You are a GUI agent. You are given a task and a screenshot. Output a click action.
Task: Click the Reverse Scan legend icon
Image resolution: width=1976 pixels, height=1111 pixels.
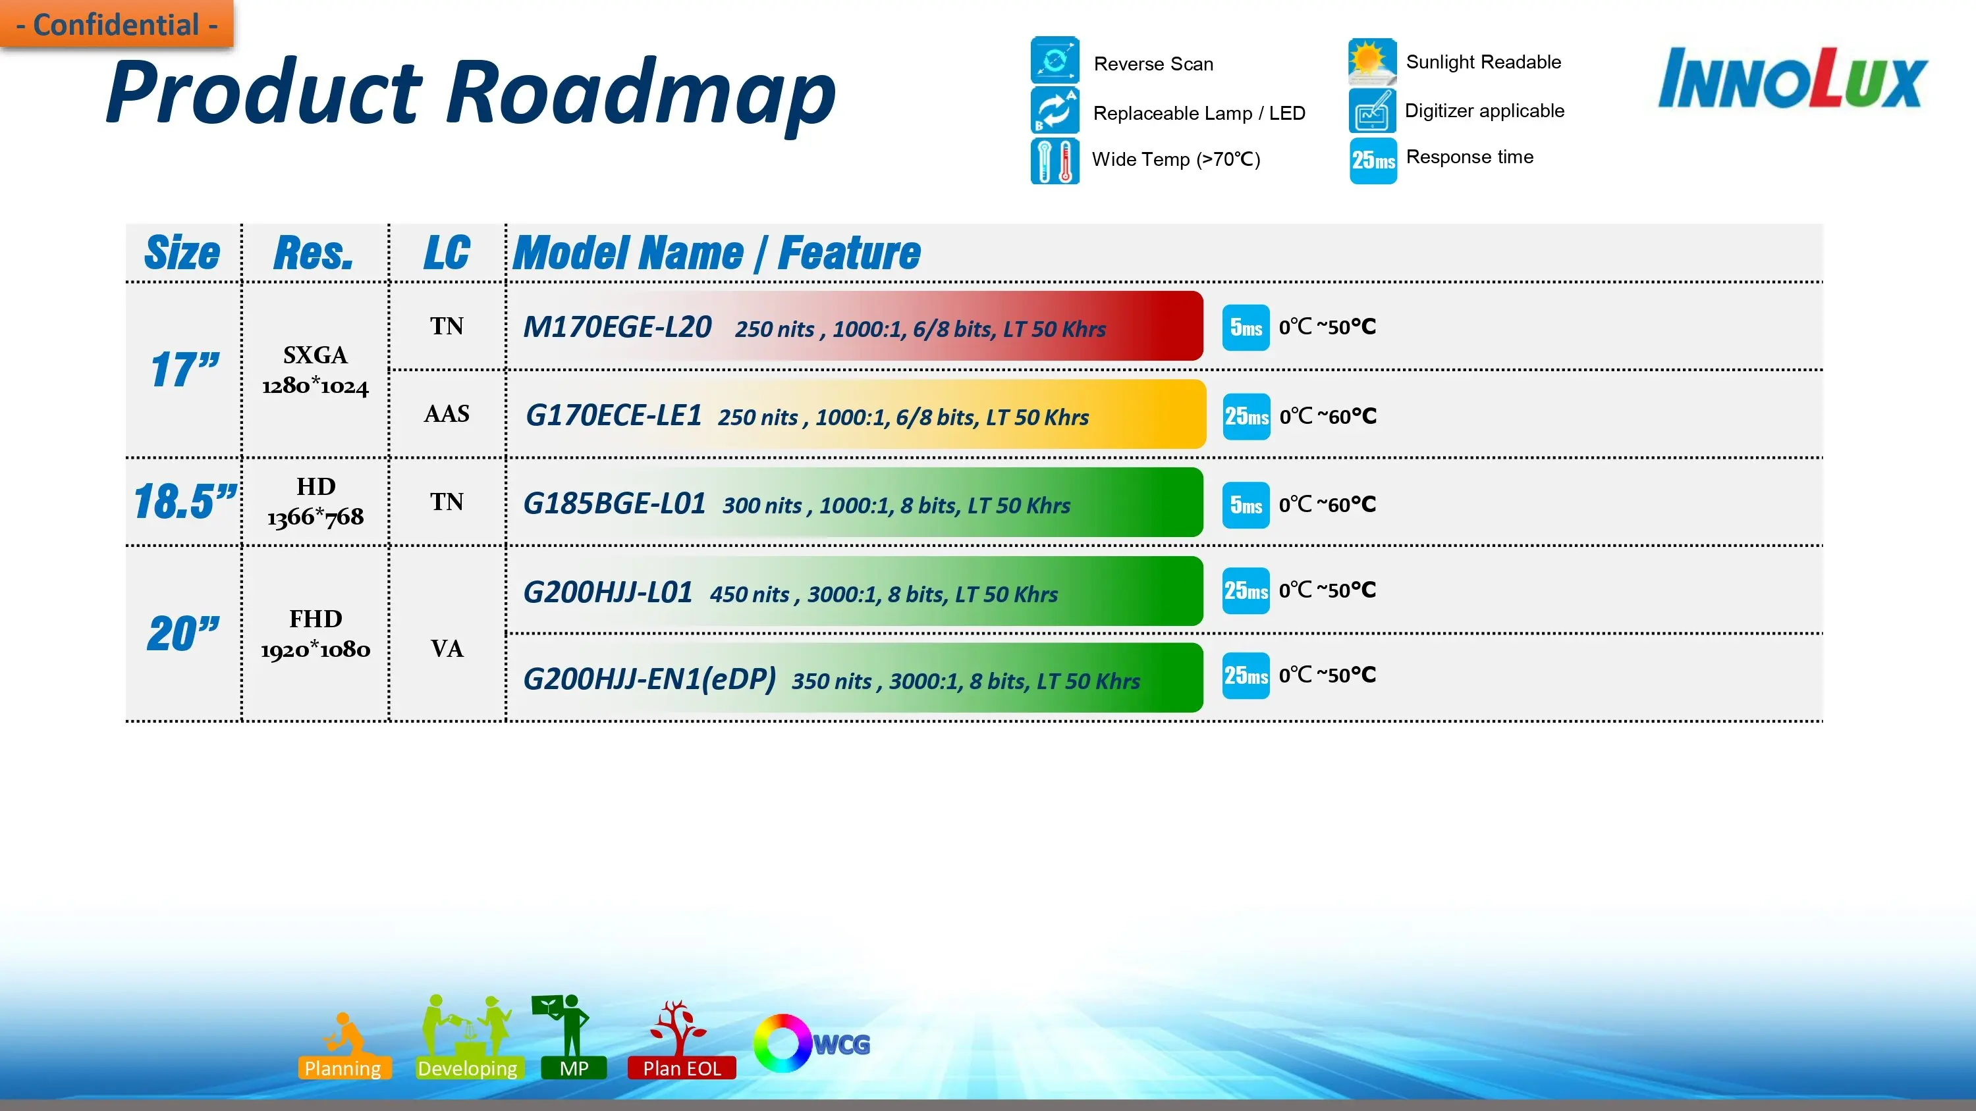[1055, 61]
